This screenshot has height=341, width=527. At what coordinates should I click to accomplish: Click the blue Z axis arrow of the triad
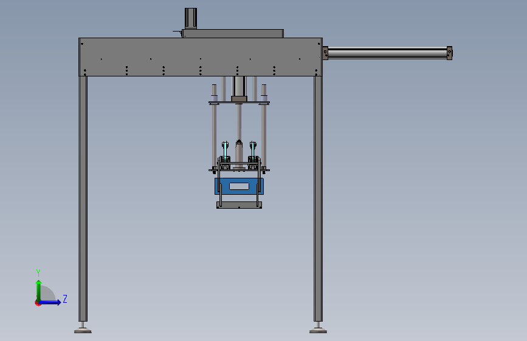(x=50, y=302)
